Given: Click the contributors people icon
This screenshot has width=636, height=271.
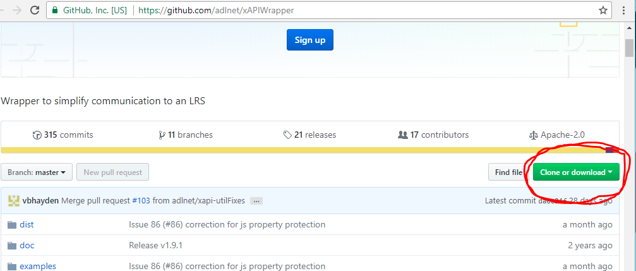Looking at the screenshot, I should [x=402, y=135].
